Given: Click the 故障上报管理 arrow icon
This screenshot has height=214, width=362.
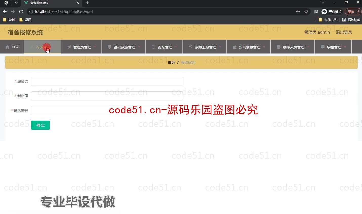Looking at the screenshot, I should (x=191, y=47).
